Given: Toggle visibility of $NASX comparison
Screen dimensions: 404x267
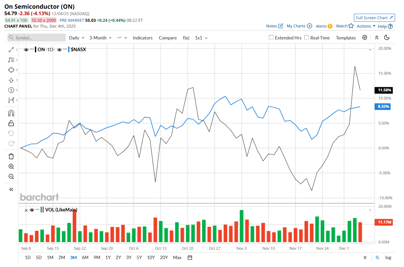Looking at the screenshot, I should tap(59, 50).
